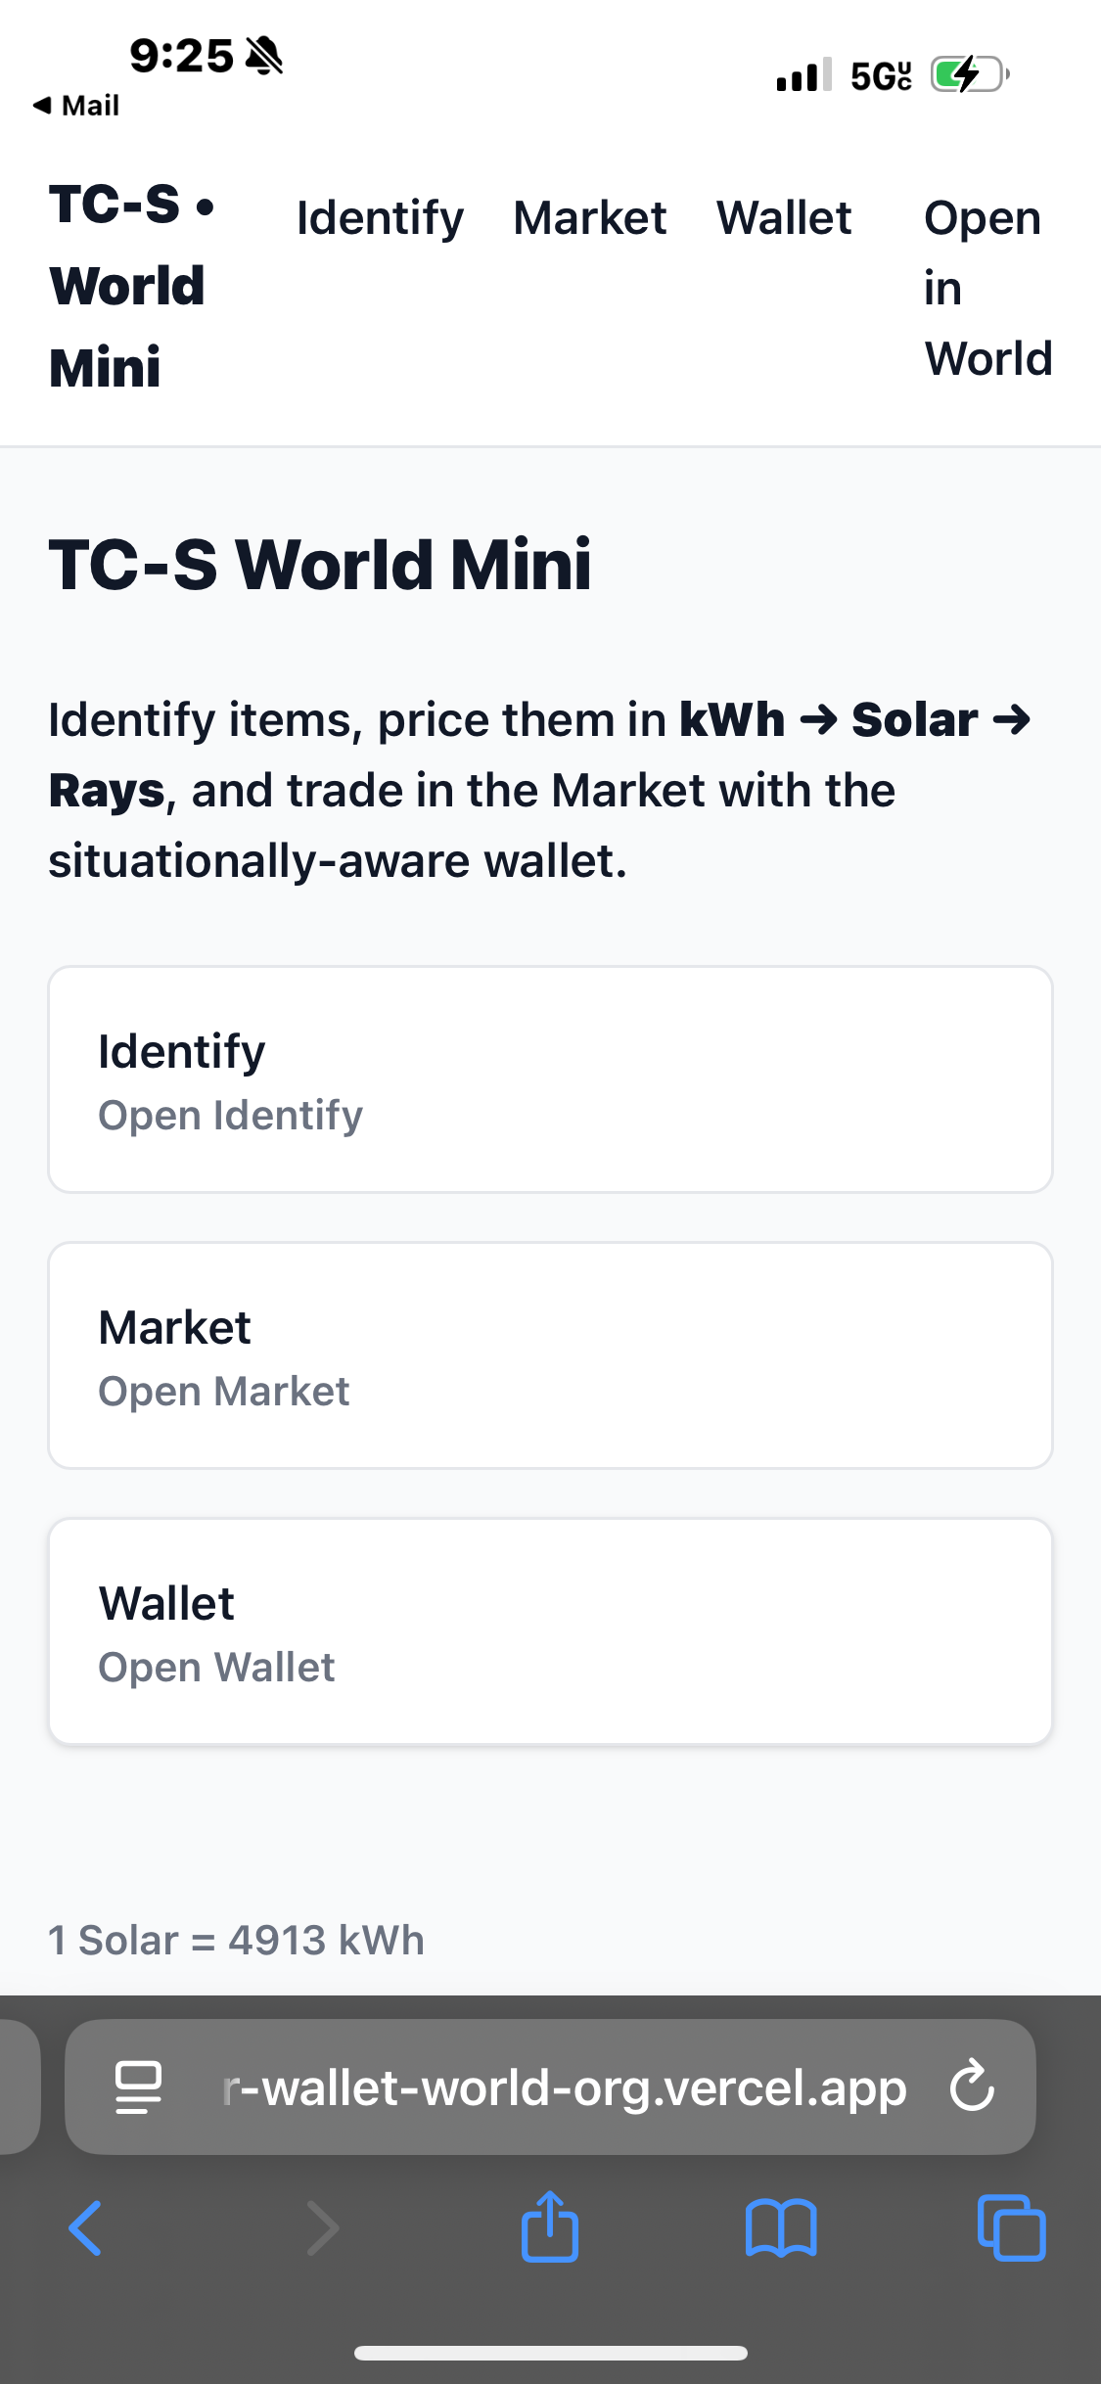Viewport: 1101px width, 2384px height.
Task: Tap the Safari forward arrow
Action: (322, 2228)
